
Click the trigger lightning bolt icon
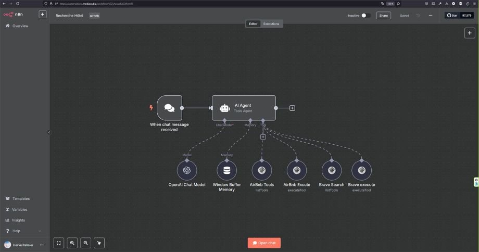point(151,108)
